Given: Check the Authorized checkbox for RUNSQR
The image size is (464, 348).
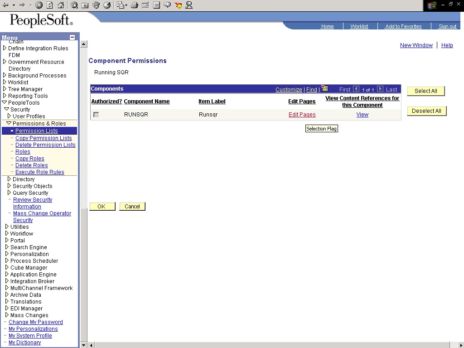Looking at the screenshot, I should point(96,115).
